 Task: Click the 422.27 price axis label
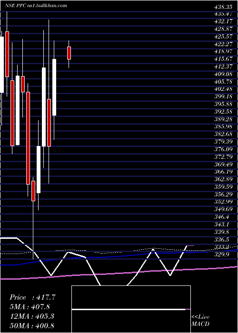click(224, 44)
